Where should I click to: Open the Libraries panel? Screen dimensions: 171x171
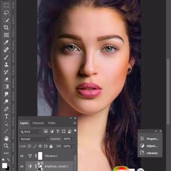149,153
